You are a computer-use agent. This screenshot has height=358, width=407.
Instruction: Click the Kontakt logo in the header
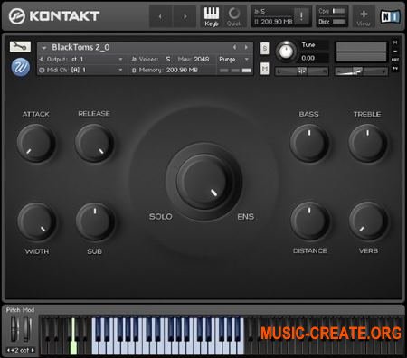[x=54, y=16]
